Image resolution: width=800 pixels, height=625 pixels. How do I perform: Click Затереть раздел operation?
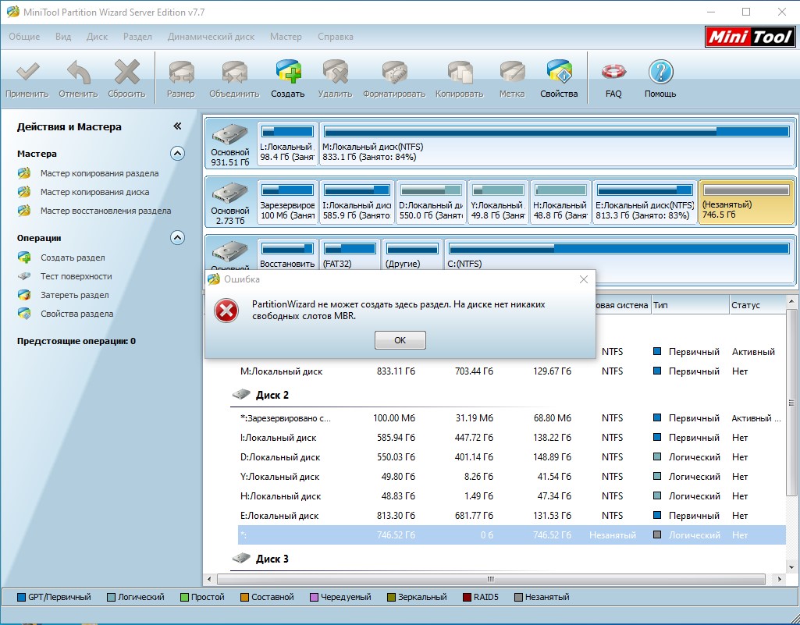(x=74, y=295)
